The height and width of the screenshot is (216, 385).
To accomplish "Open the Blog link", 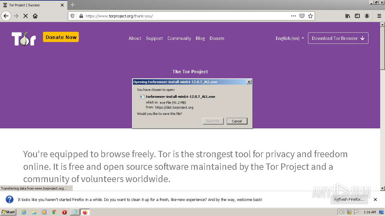I will (x=200, y=38).
